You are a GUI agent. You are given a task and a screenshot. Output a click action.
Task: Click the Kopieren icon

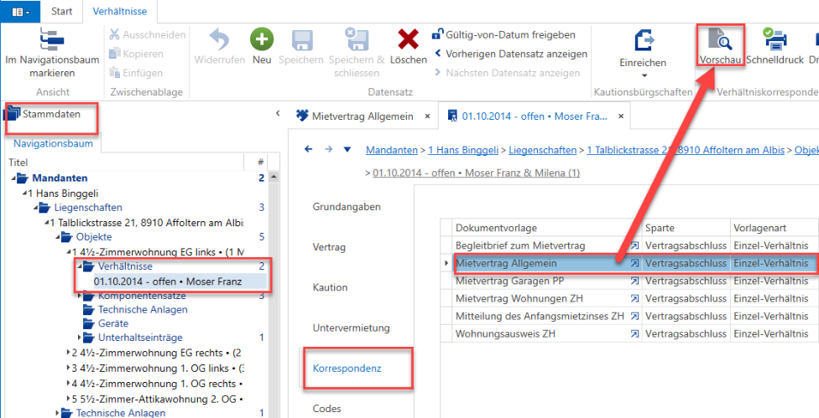tap(114, 54)
